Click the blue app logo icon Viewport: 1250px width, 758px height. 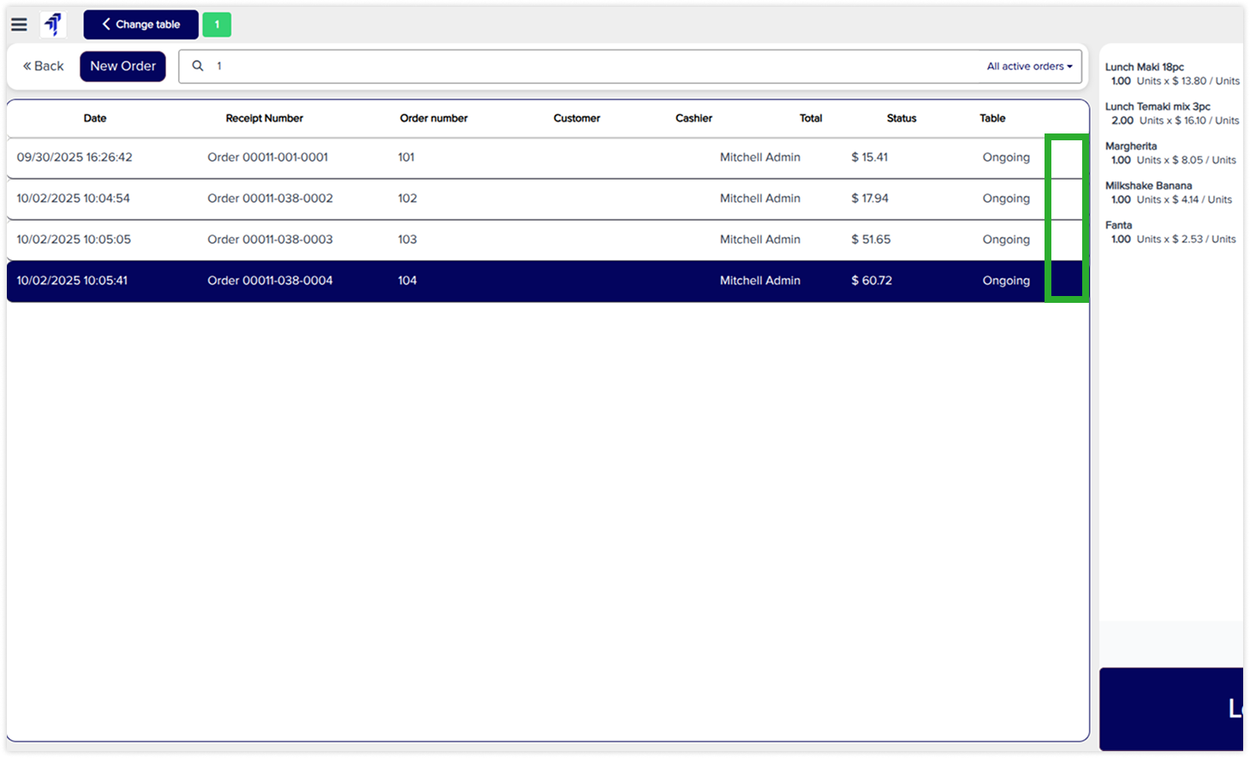pos(53,25)
